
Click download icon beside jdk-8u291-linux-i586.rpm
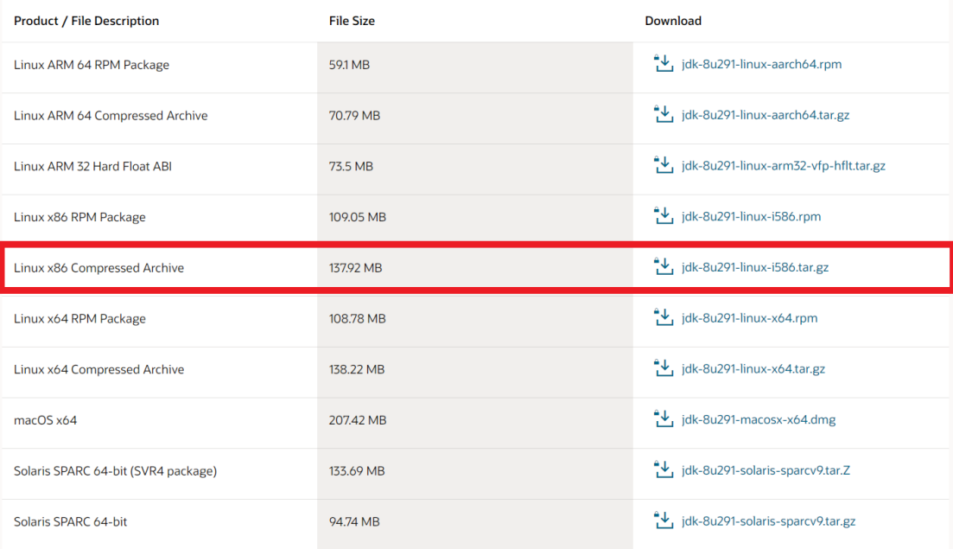tap(663, 216)
